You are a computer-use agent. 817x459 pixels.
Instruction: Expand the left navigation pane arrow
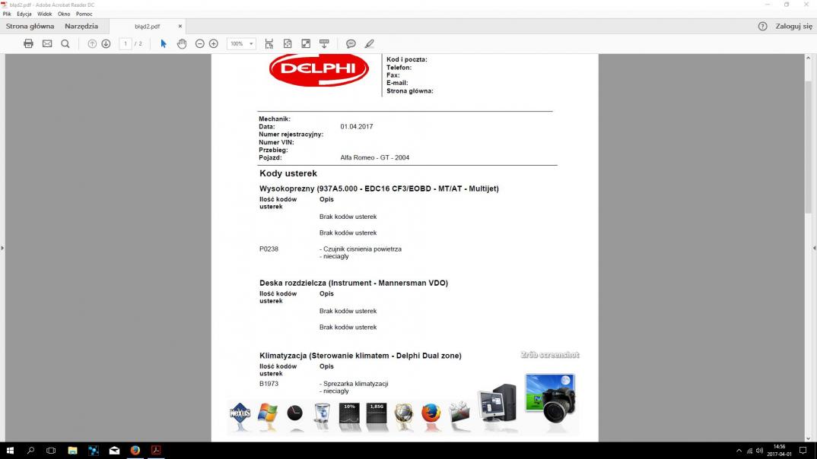click(2, 248)
